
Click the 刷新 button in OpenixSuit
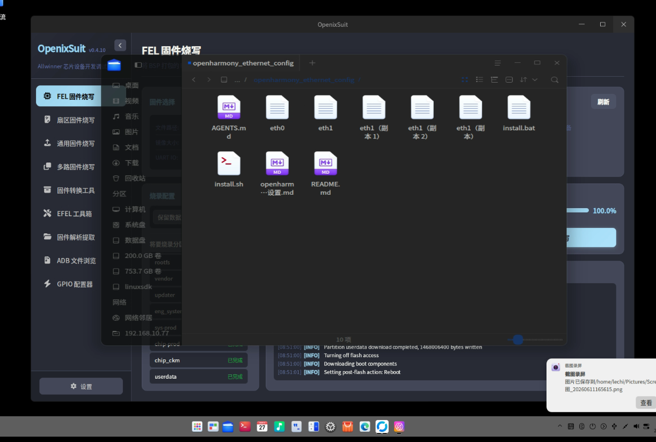tap(603, 102)
